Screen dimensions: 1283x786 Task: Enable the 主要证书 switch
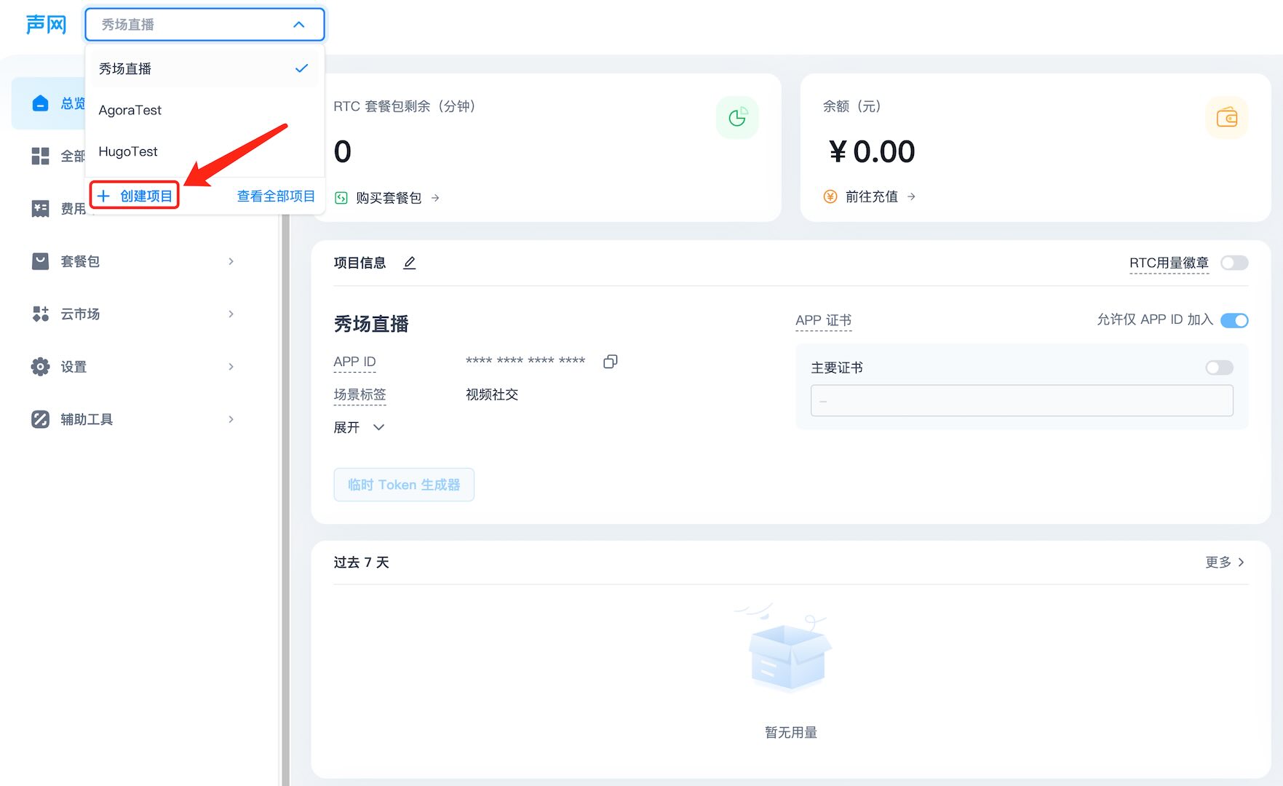point(1220,368)
